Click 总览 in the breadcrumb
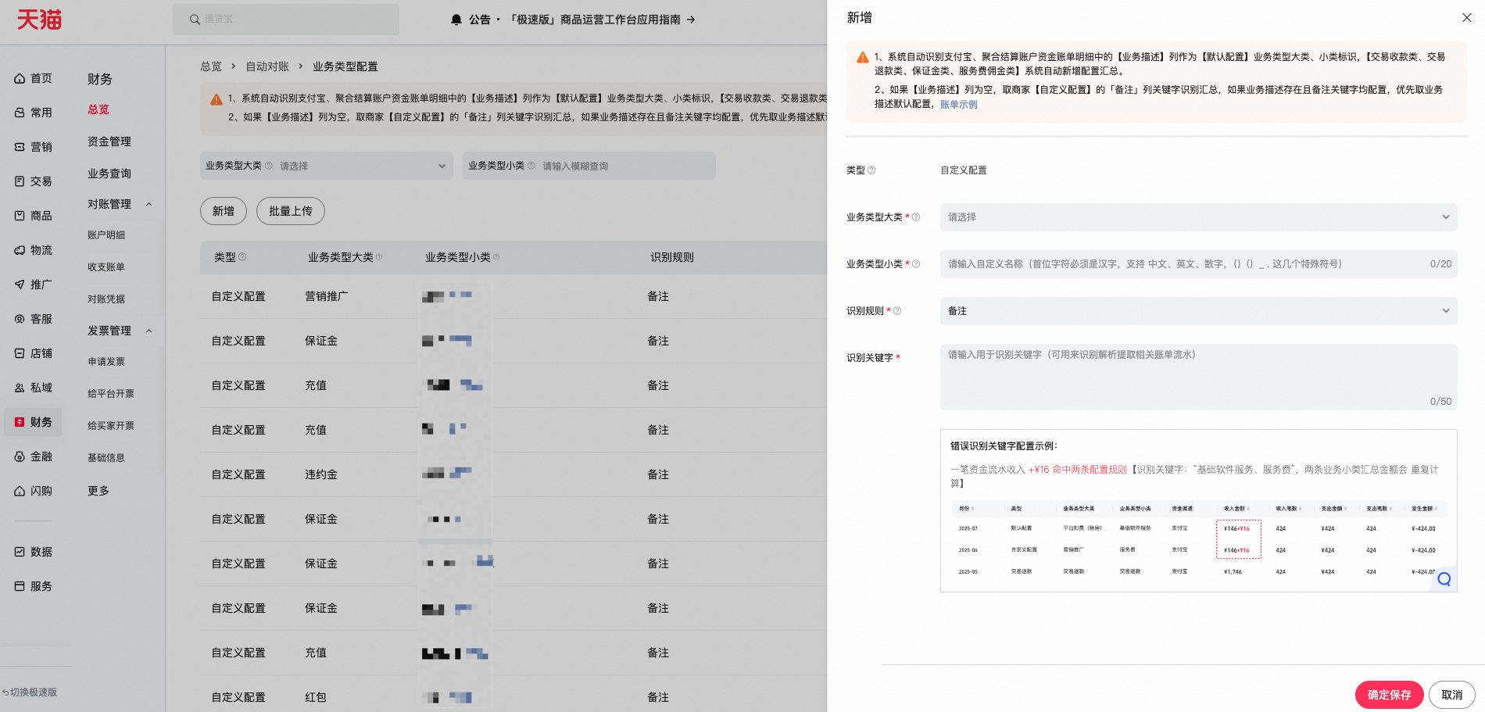 click(211, 66)
